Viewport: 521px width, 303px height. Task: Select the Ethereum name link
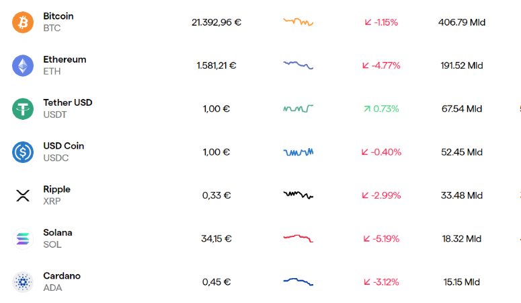tap(65, 59)
